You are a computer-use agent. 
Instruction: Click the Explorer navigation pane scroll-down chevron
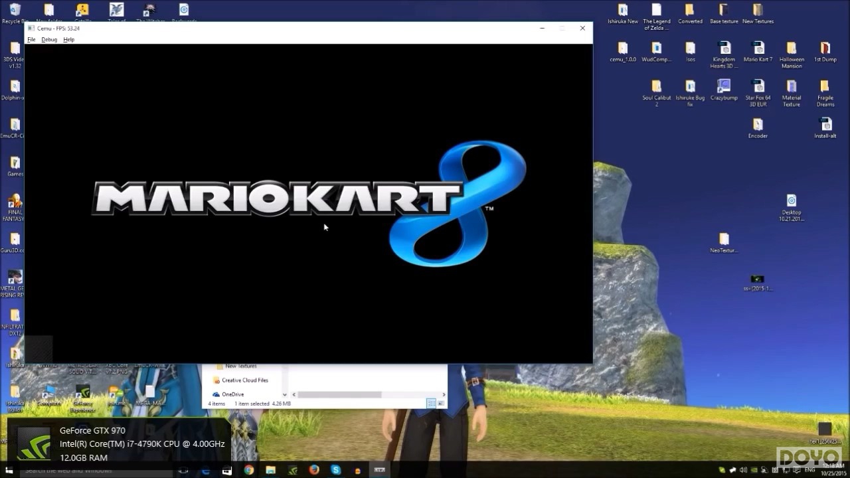(285, 394)
